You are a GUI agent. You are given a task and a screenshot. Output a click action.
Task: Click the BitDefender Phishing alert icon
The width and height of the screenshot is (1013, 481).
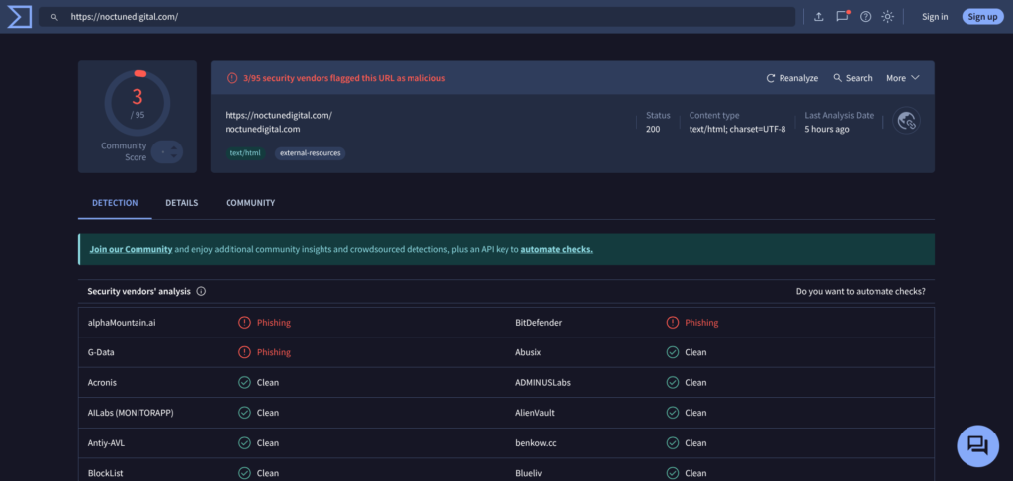click(x=673, y=322)
